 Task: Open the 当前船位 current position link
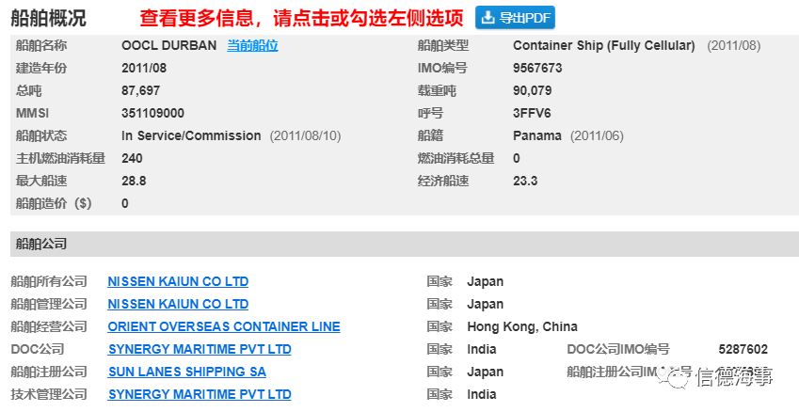(253, 45)
